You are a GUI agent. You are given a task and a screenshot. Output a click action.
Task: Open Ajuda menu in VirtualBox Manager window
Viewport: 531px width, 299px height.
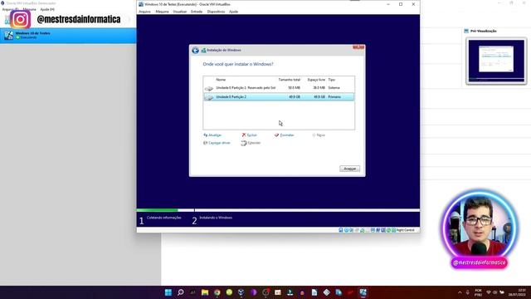click(47, 9)
